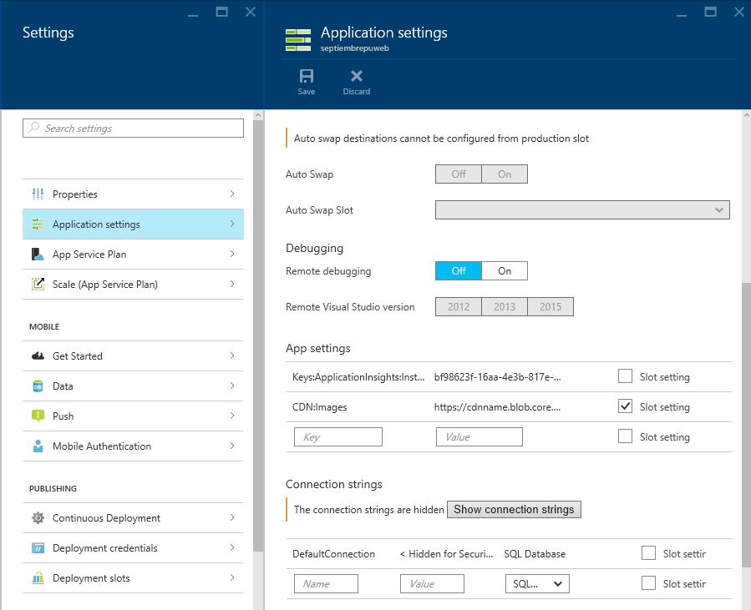
Task: Click the Continuous Deployment gear icon
Action: [x=38, y=517]
